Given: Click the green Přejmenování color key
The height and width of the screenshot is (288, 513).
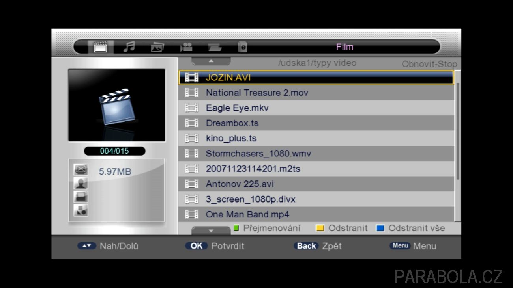Looking at the screenshot, I should click(x=236, y=228).
